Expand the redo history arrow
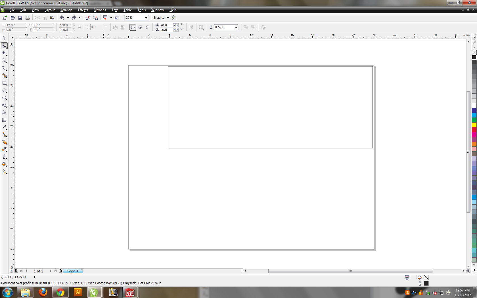477x298 pixels. 79,18
